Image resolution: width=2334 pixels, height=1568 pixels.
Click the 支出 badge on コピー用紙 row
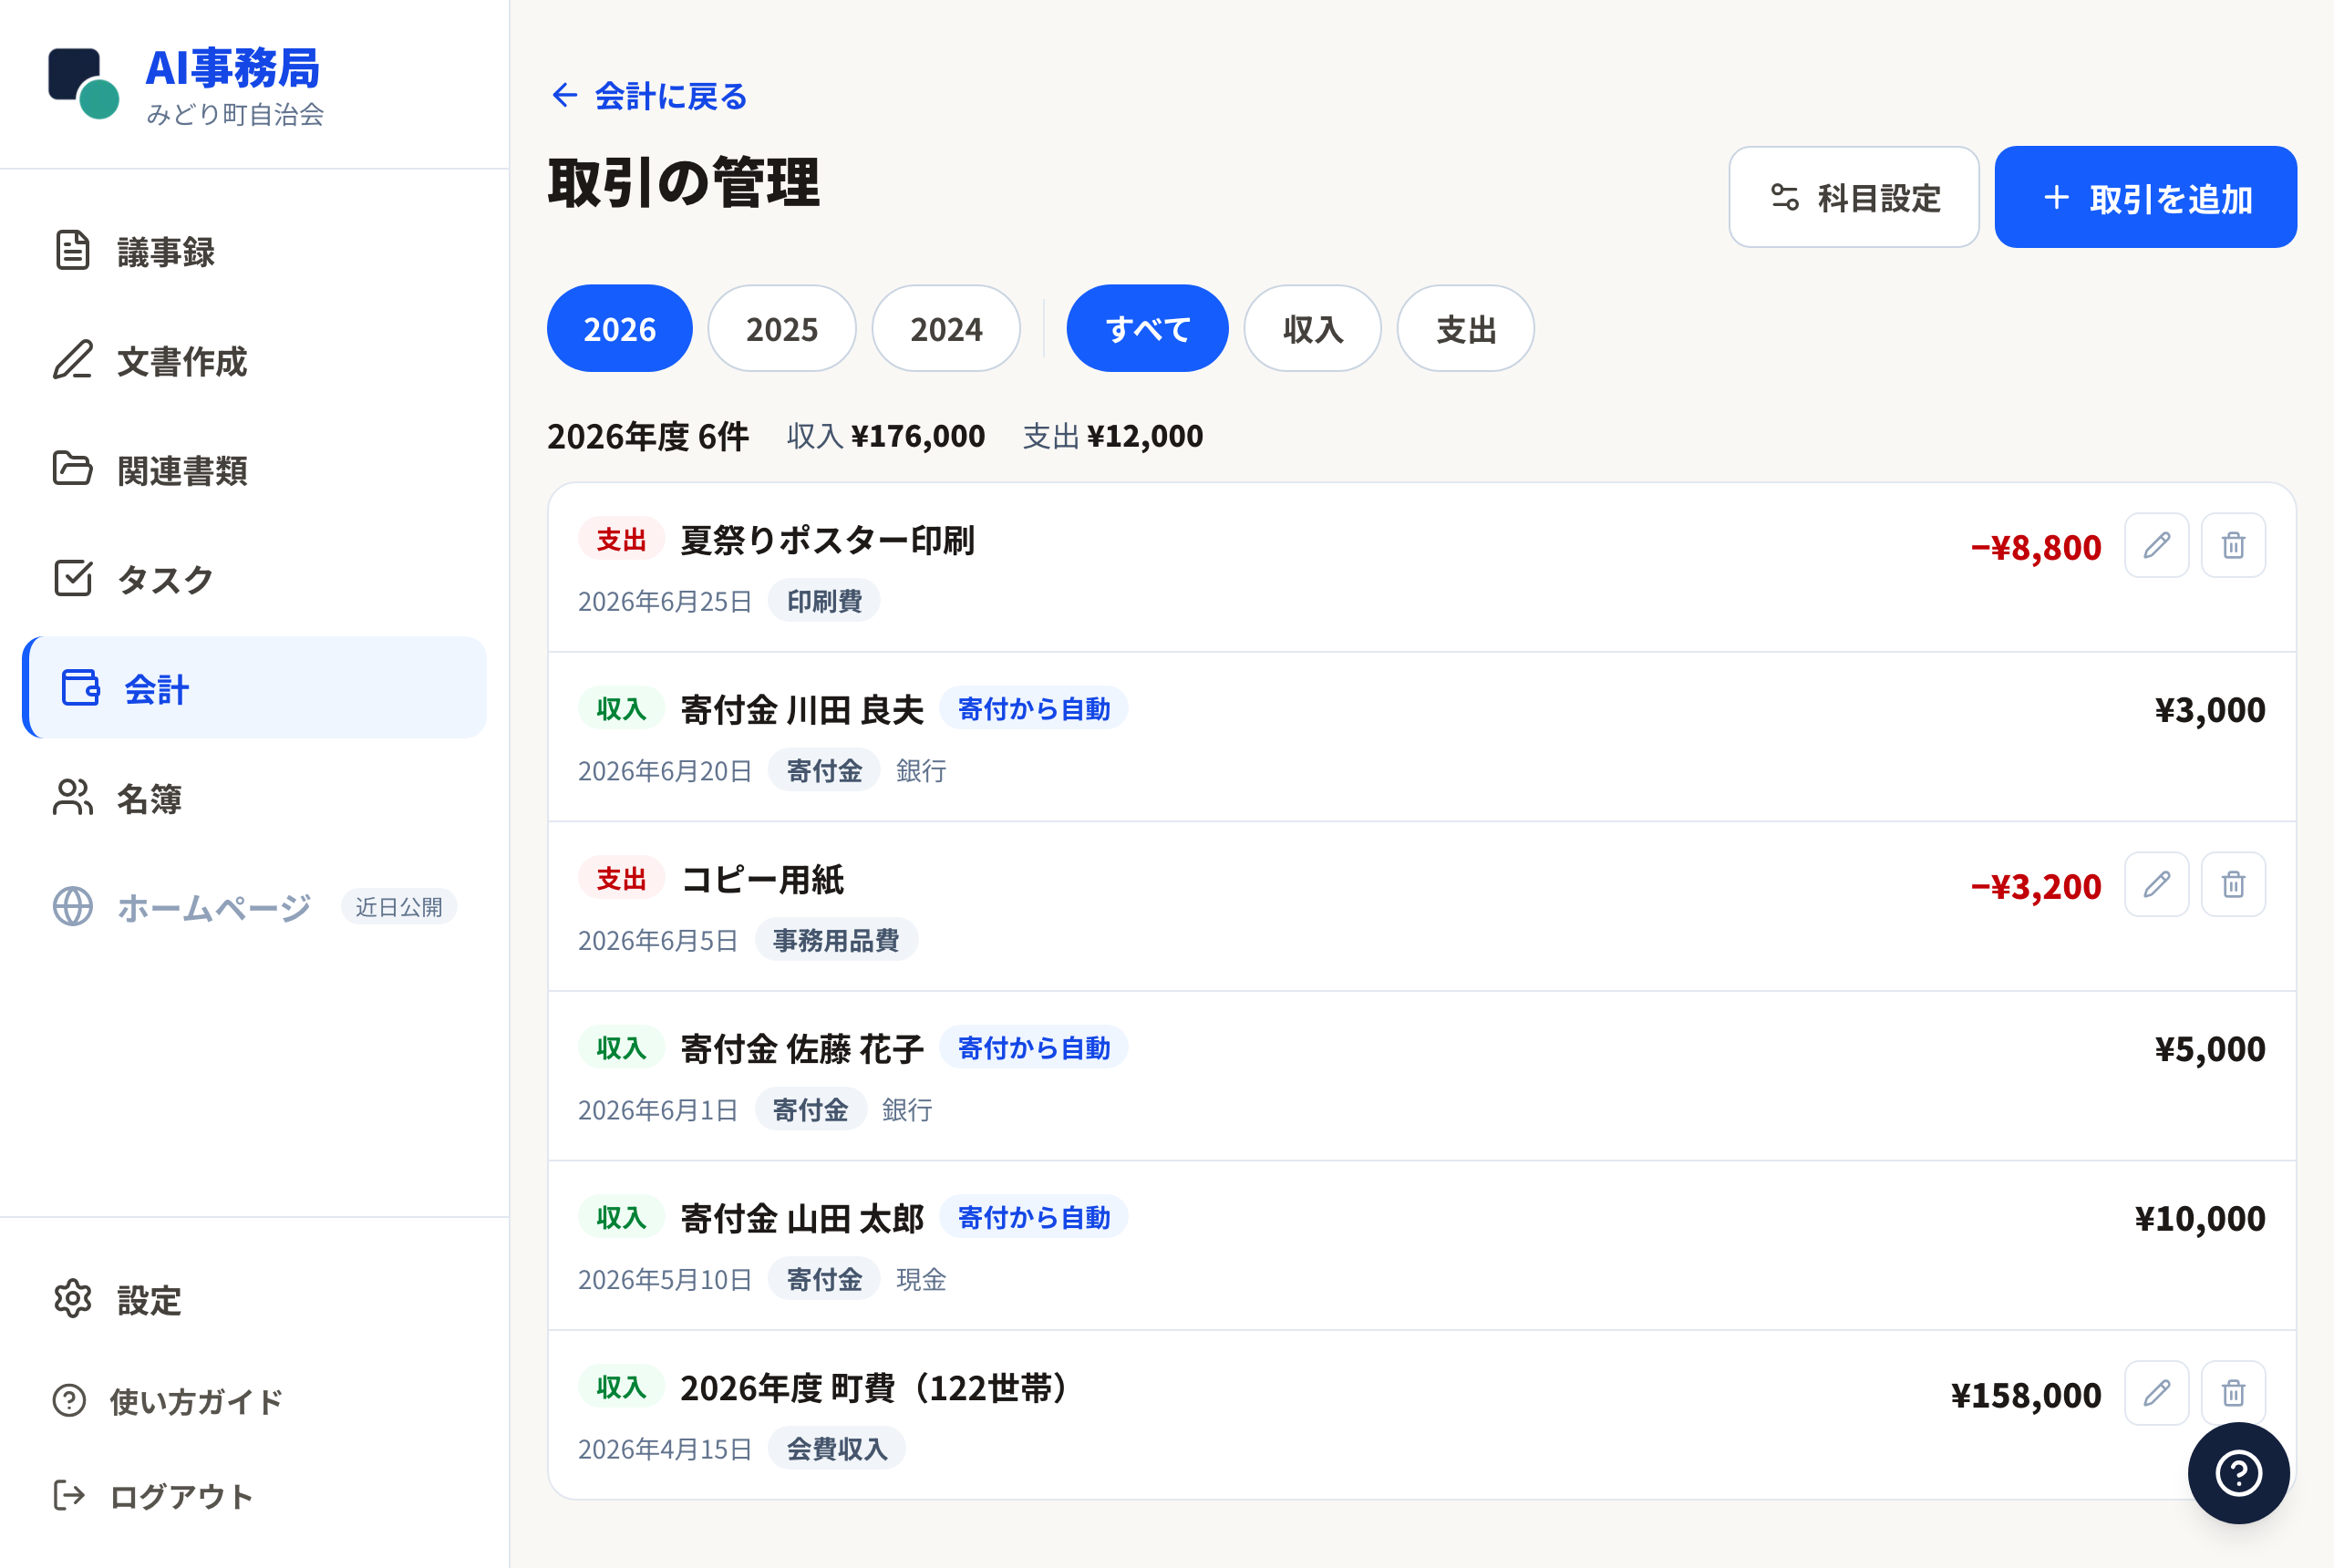point(620,878)
